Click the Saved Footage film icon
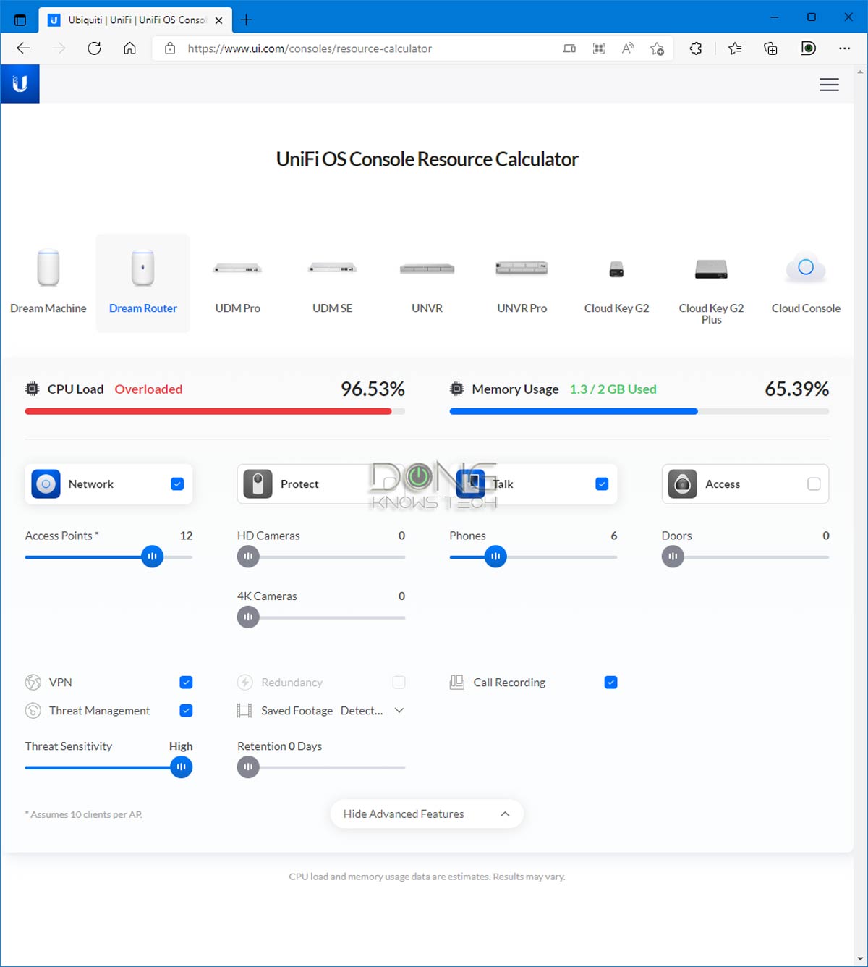This screenshot has height=967, width=868. [244, 711]
